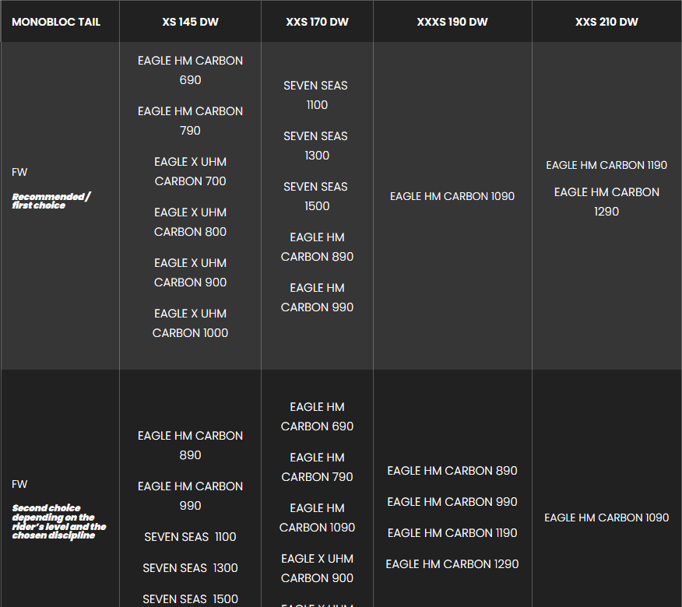Select the XXS 170 DW header
This screenshot has height=607, width=682.
pos(317,22)
